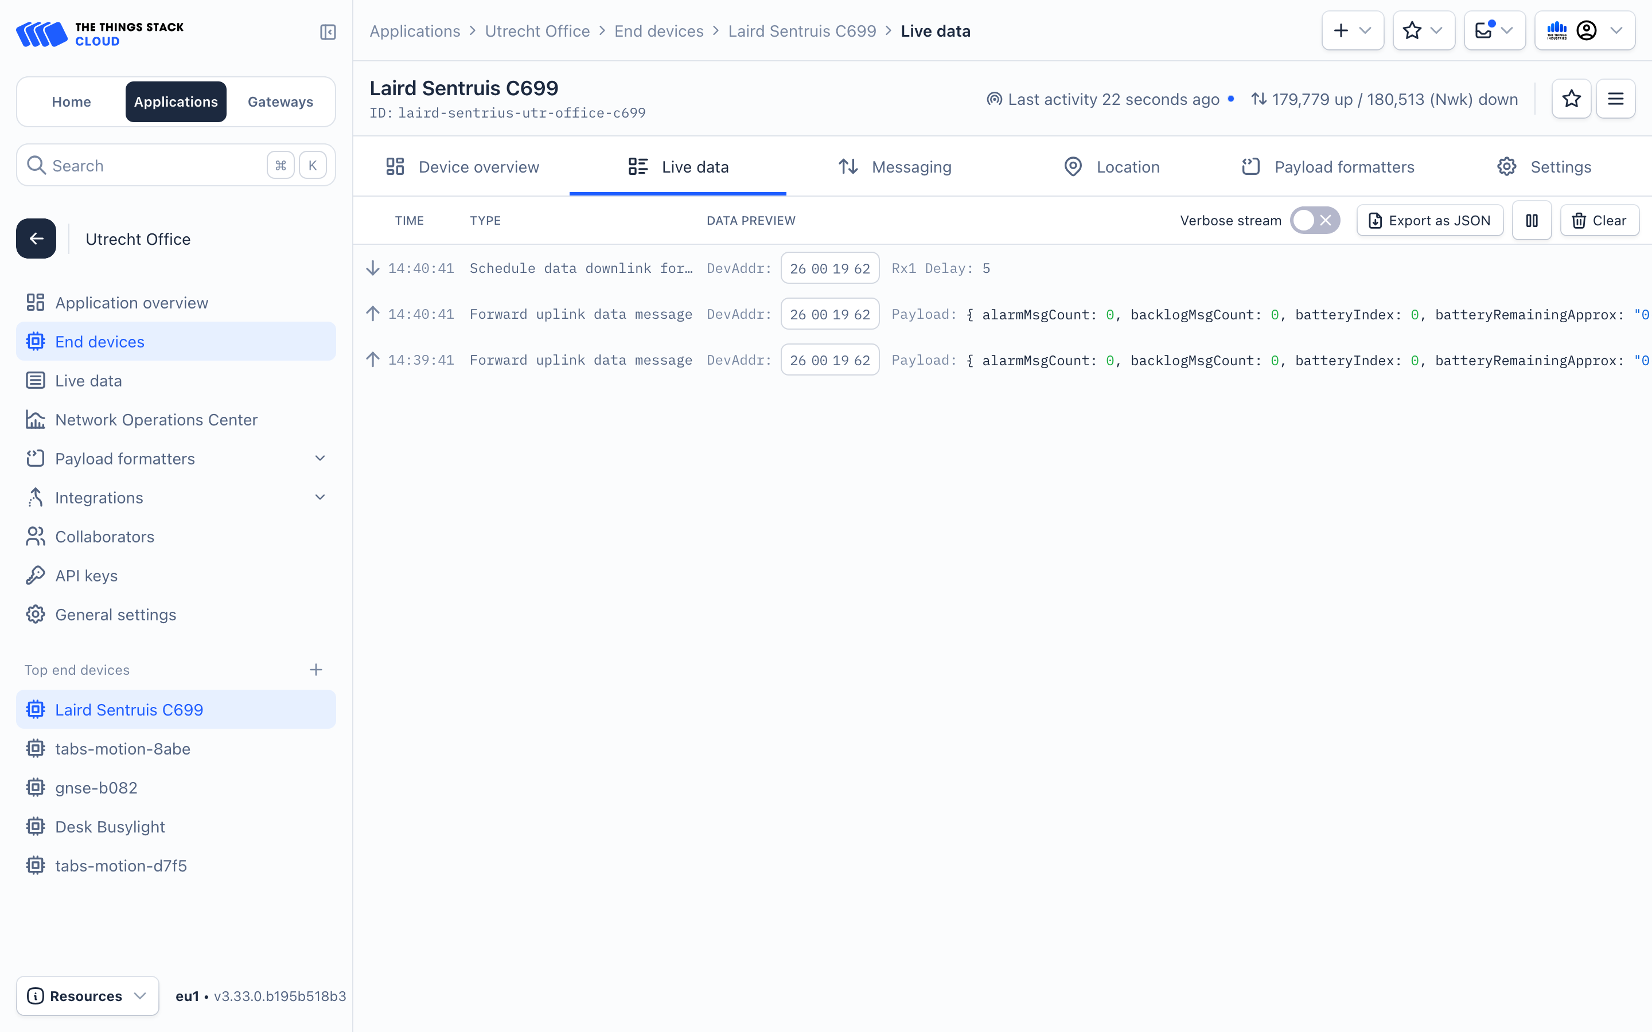Click "Schedule data downlink for…" event text

click(580, 268)
